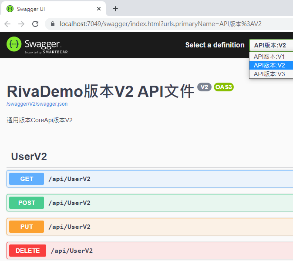Click the Swagger logo icon
293x261 pixels.
14,44
